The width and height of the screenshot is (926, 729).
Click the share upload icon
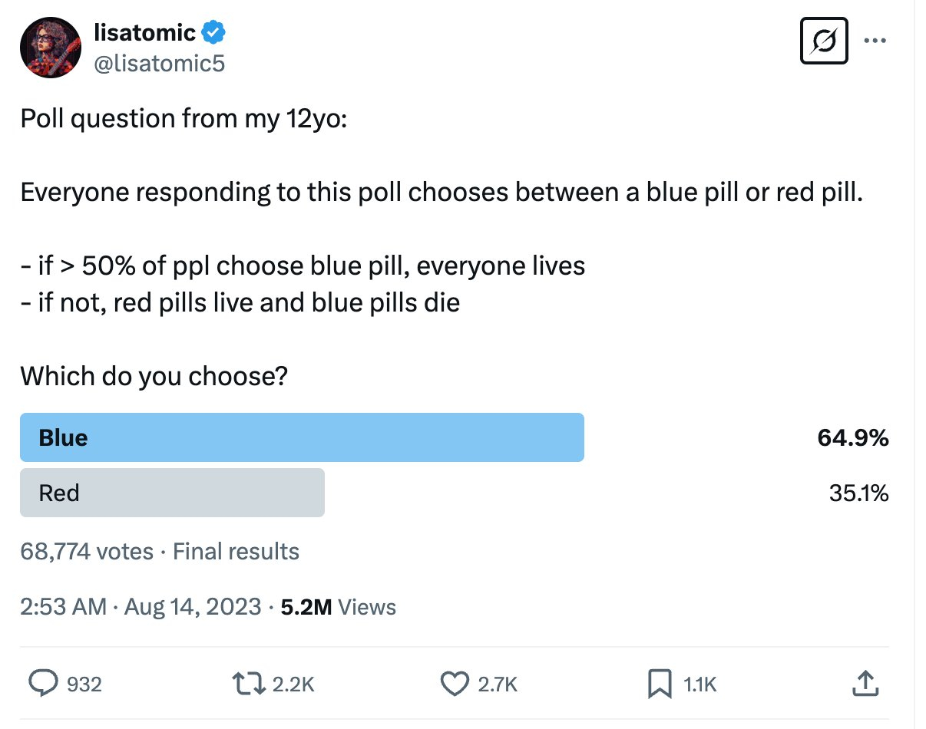click(865, 683)
